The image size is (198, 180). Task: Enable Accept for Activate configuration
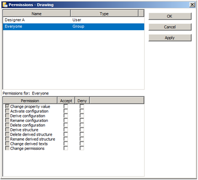coord(66,111)
